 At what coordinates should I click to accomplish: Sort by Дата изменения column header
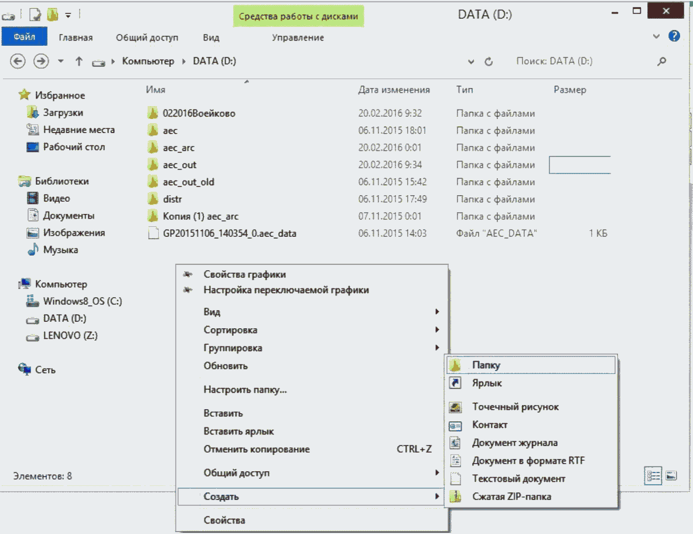pos(394,90)
